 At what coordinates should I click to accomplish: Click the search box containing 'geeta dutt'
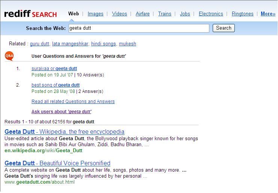pos(139,28)
